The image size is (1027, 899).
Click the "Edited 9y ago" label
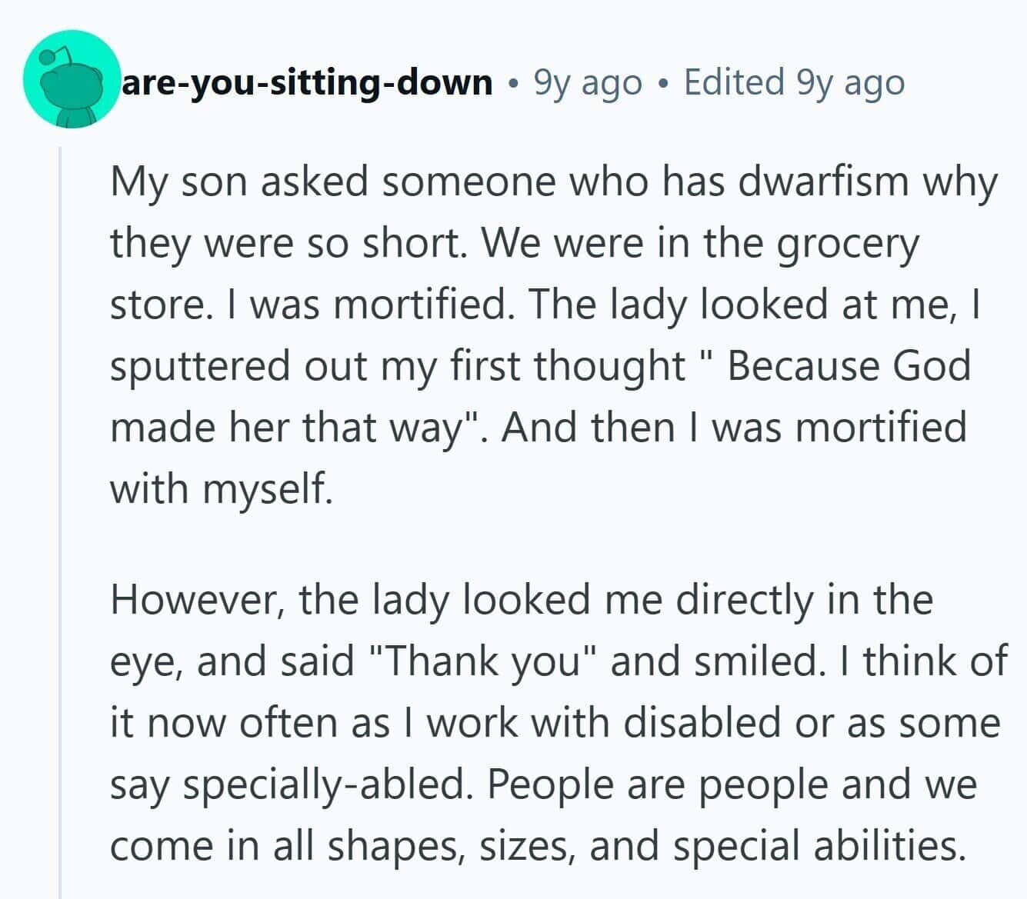click(x=794, y=82)
